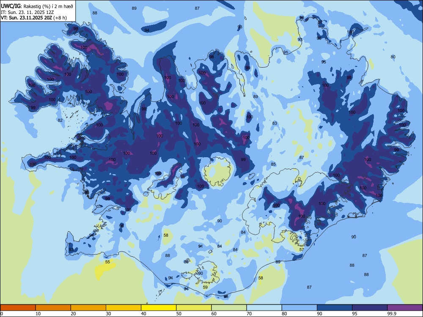423x317 pixels.
Task: Pick the light orange 20–30 legend swatch
Action: coord(88,308)
